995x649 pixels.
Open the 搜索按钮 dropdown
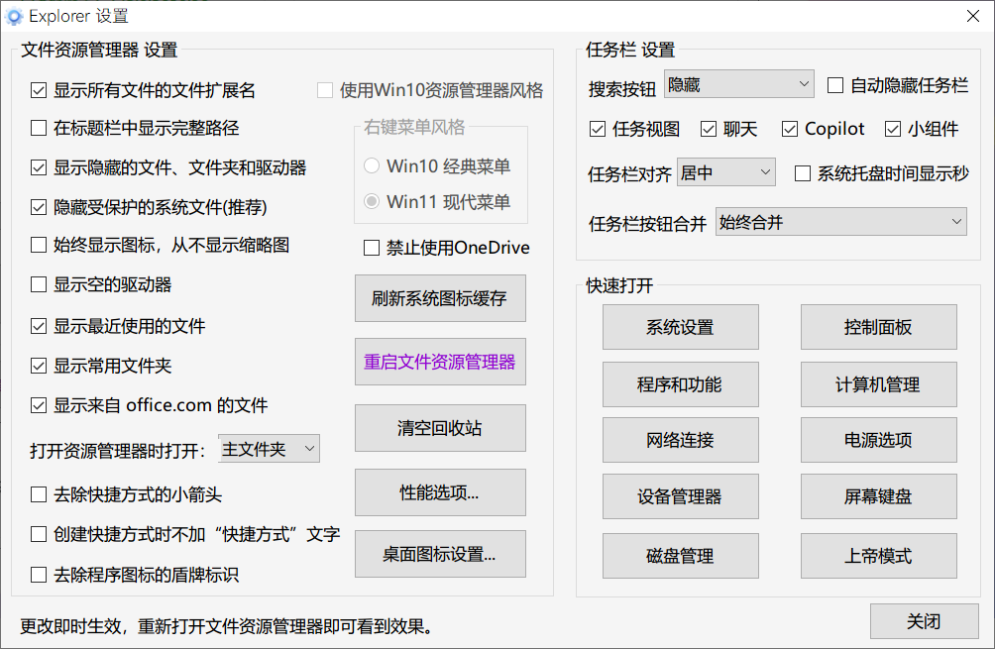pos(739,85)
